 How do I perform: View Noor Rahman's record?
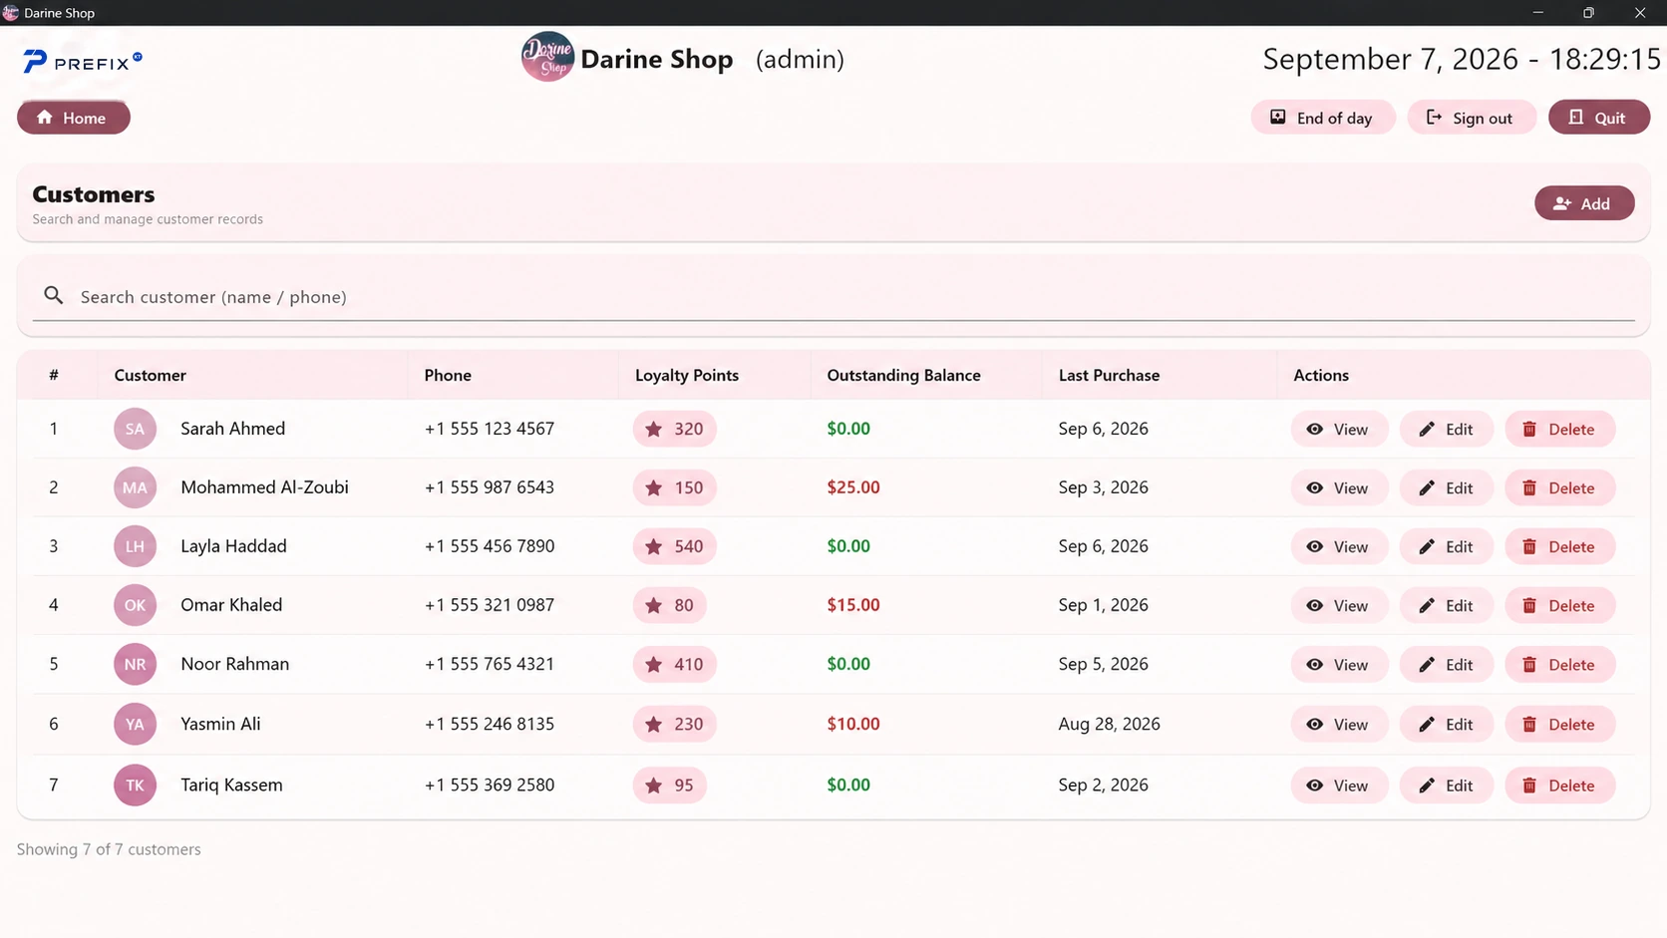(x=1339, y=665)
